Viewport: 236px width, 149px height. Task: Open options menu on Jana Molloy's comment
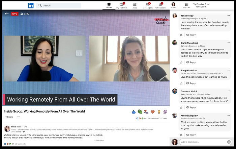tap(229, 16)
